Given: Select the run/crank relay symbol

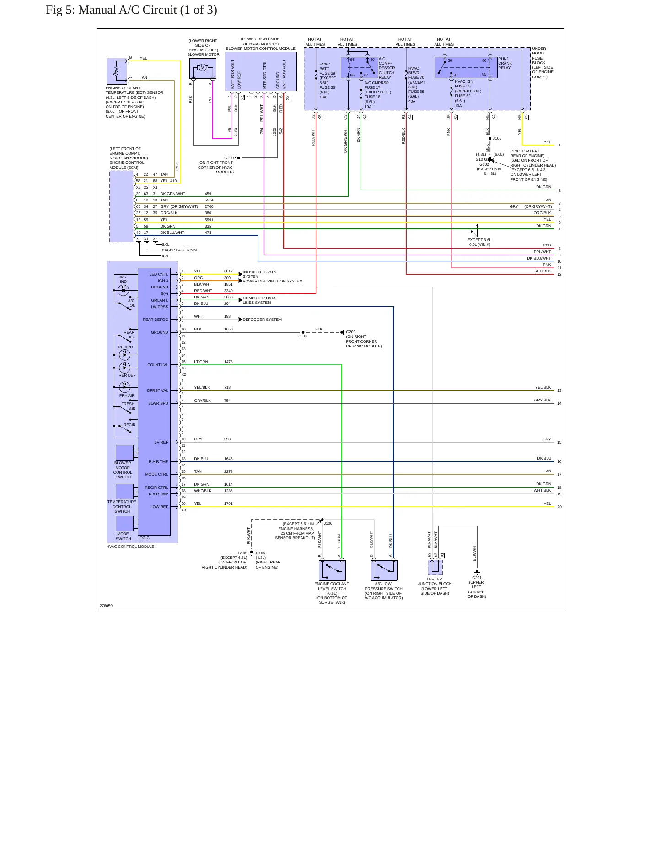Looking at the screenshot, I should [x=466, y=67].
